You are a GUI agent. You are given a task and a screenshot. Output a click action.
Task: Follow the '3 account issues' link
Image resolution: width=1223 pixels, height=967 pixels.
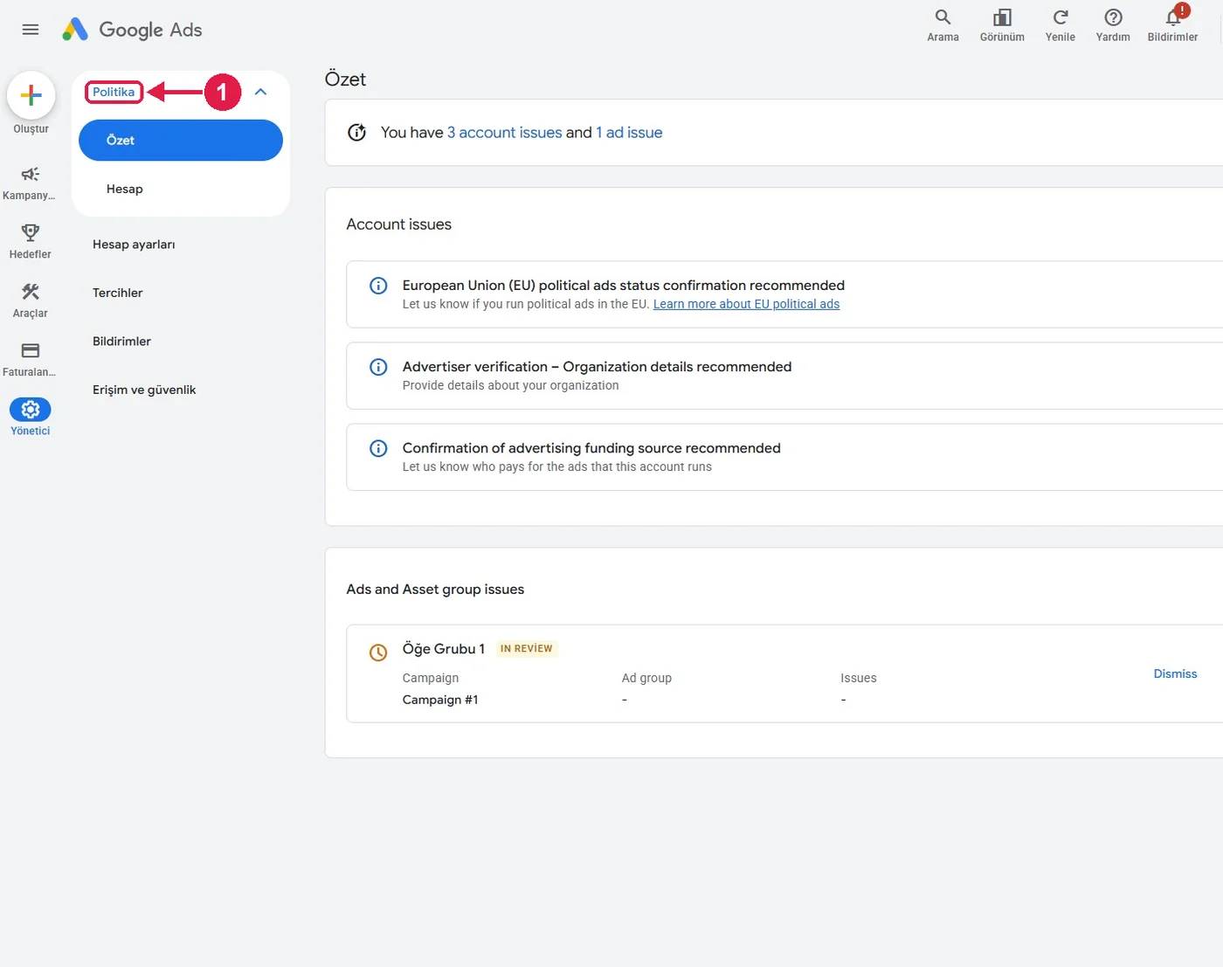(x=505, y=133)
